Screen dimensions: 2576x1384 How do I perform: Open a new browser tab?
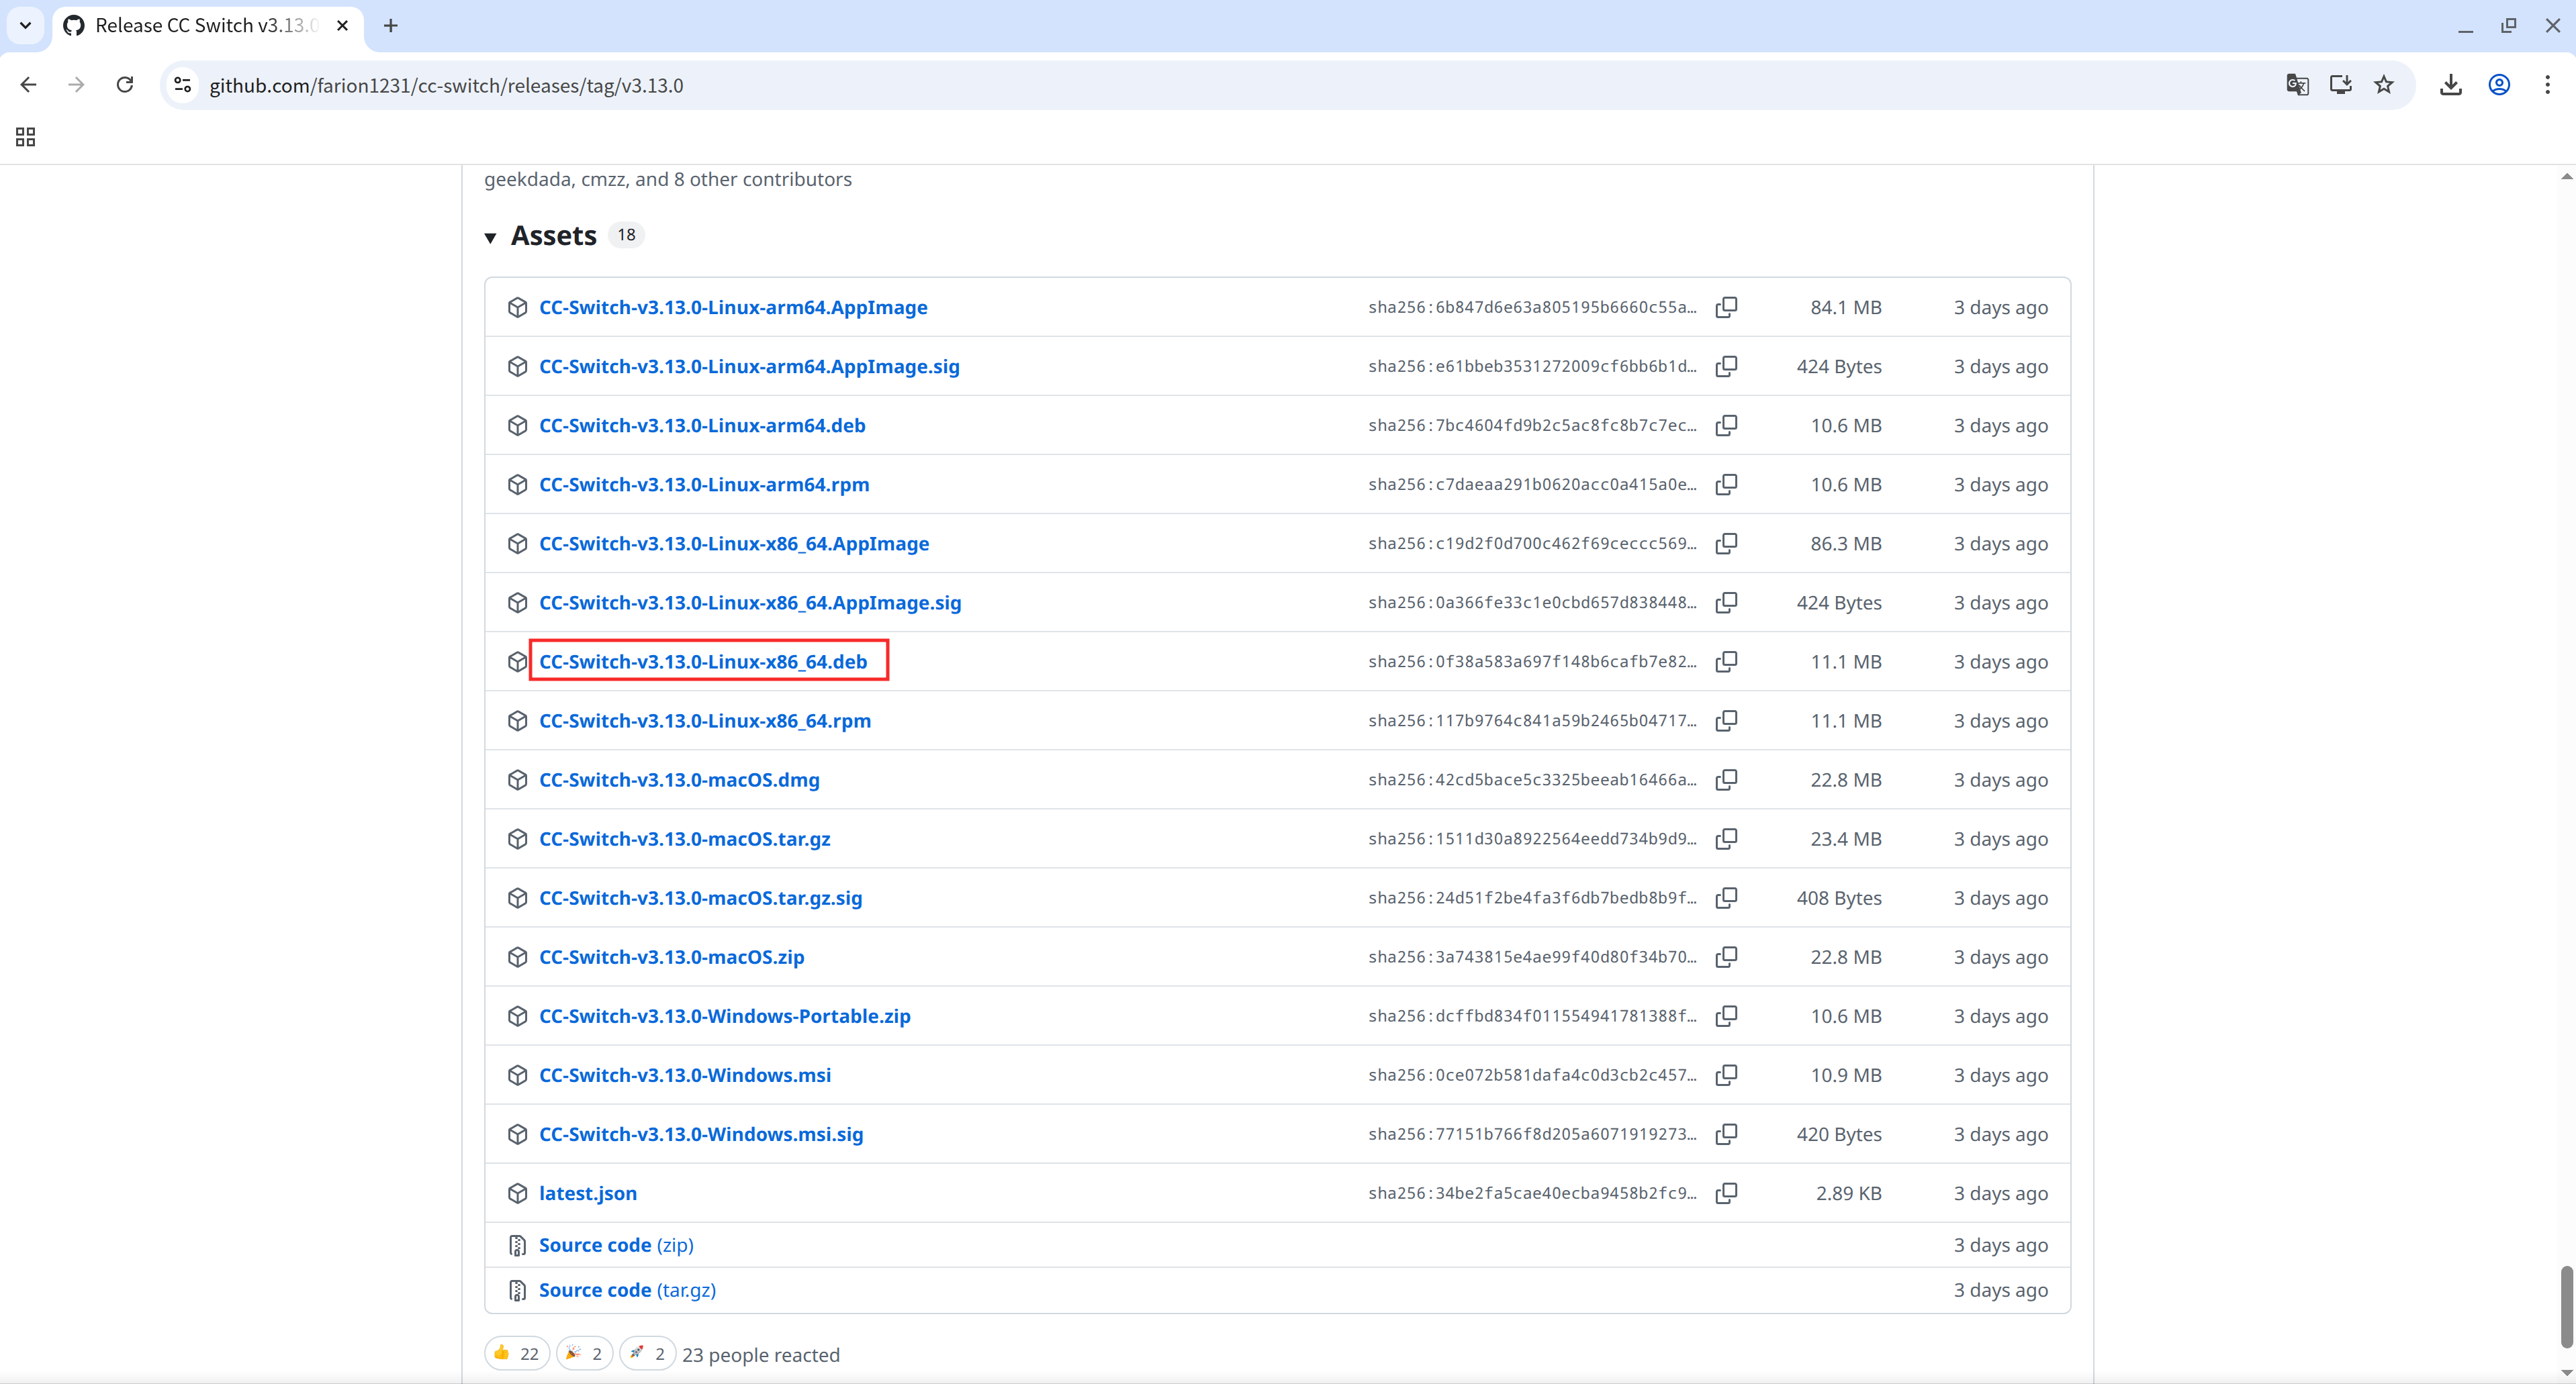pos(391,25)
